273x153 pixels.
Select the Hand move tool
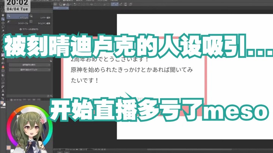tap(3, 15)
